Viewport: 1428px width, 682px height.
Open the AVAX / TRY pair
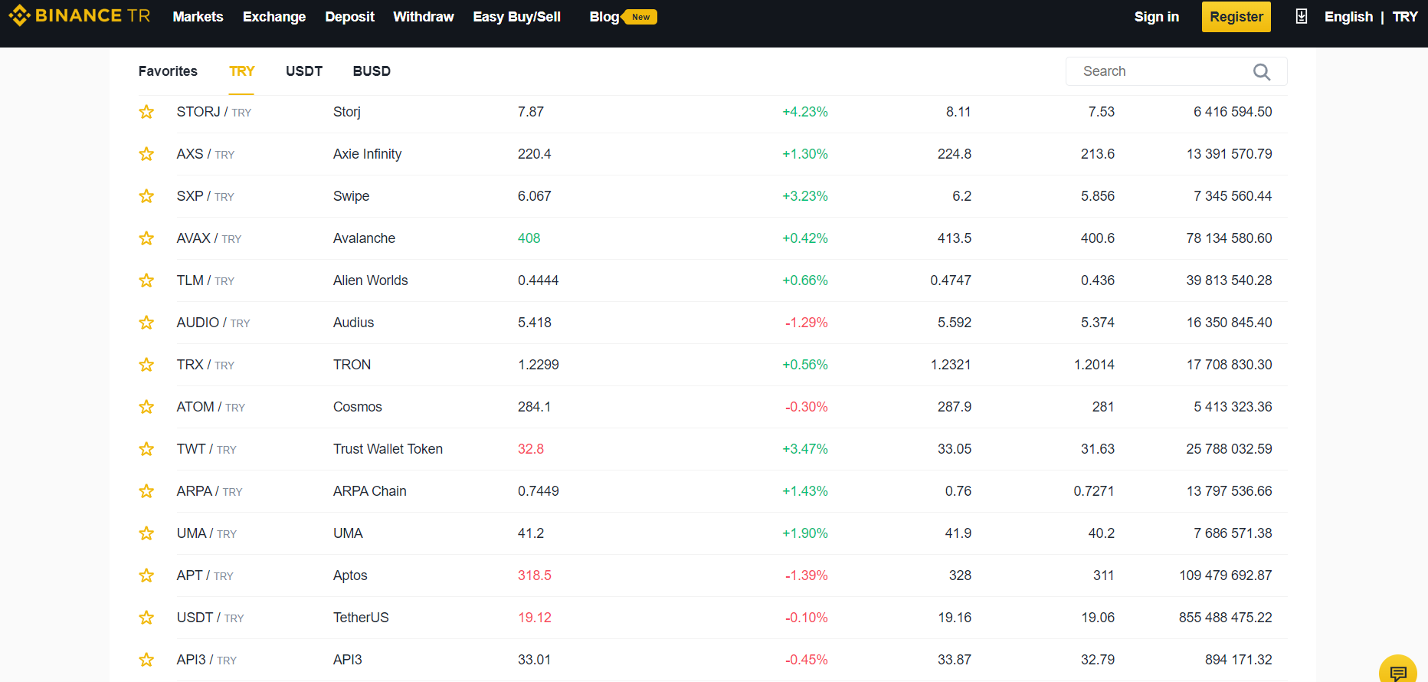[x=208, y=238]
